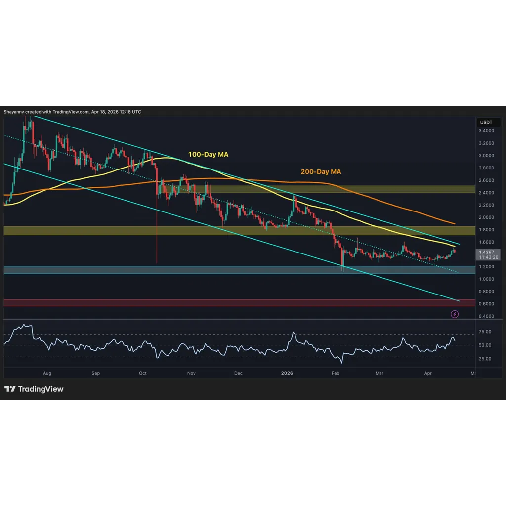Image resolution: width=506 pixels, height=506 pixels.
Task: Click the 1.0000 price axis label
Action: (x=486, y=279)
